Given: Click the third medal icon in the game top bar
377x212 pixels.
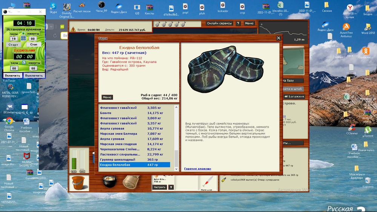Looking at the screenshot, I should tap(170, 24).
